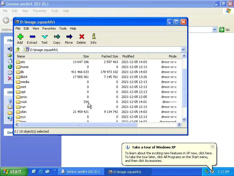
Task: Open the 7-Zip File menu
Action: pyautogui.click(x=18, y=28)
